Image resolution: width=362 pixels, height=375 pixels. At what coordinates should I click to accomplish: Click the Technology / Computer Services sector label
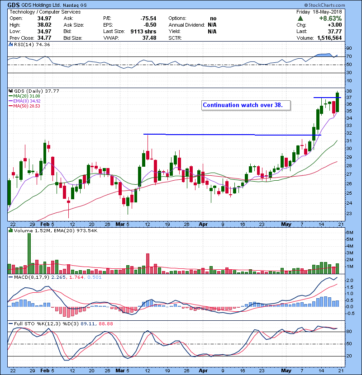tap(45, 12)
